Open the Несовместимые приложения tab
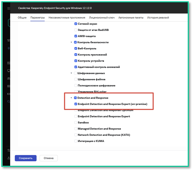Screen dimensions: 193x171 67,17
